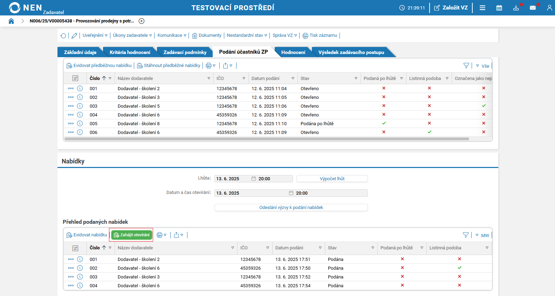Click Odeslání výzvy k podání nabídek
Viewport: 555px width, 296px height.
(291, 208)
